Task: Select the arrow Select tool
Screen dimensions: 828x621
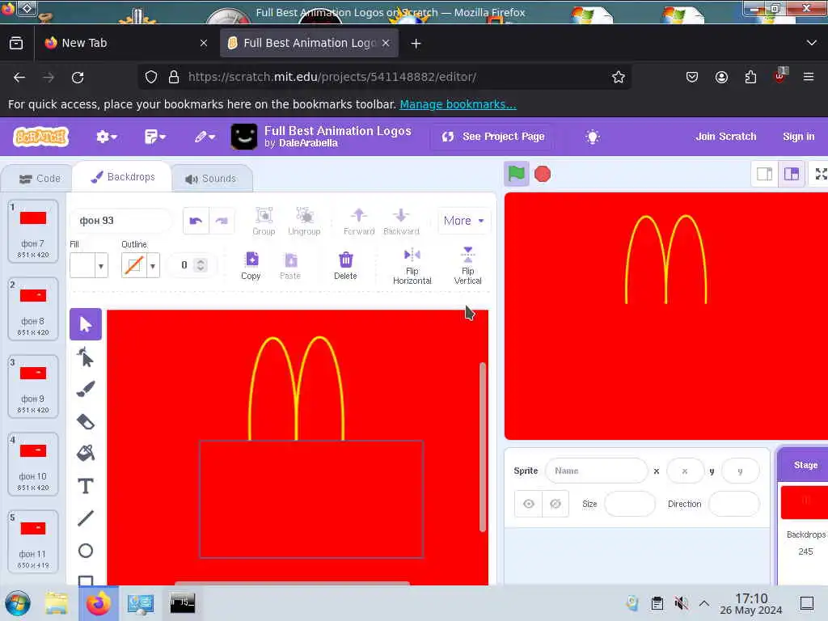Action: point(86,324)
